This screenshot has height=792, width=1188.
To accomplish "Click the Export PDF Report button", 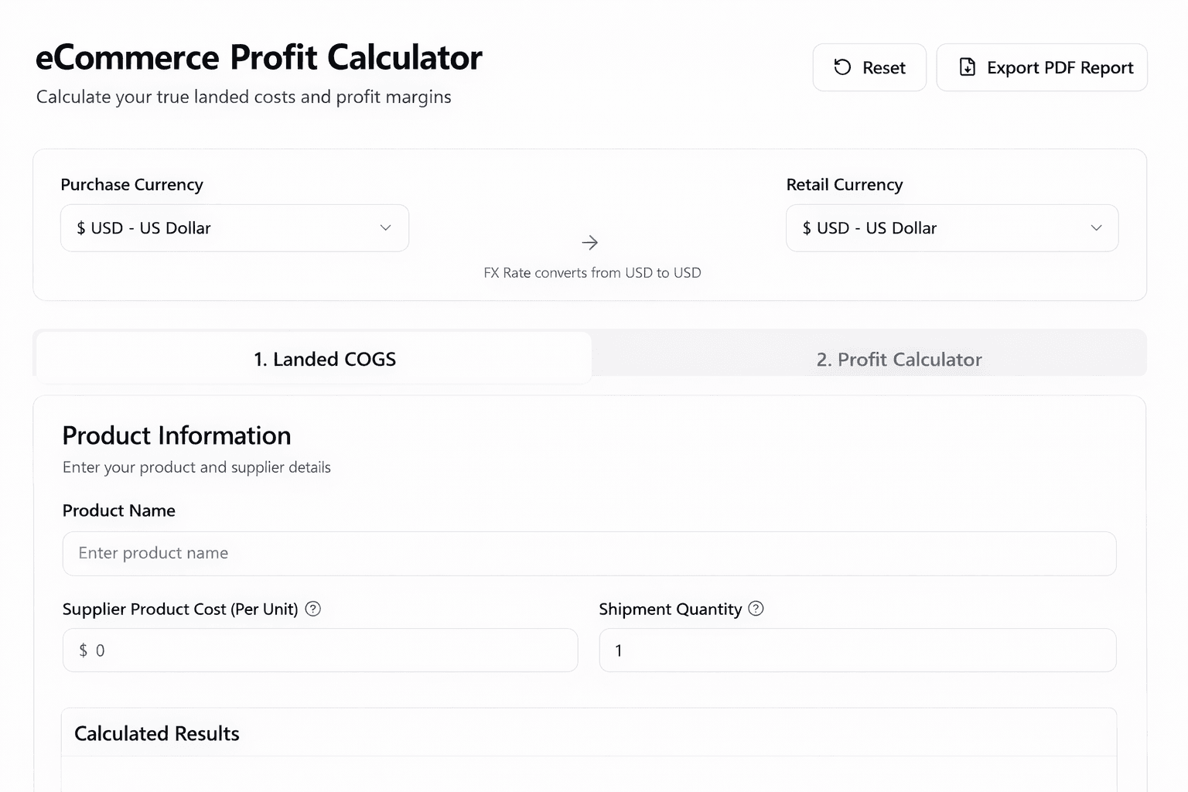I will 1042,67.
